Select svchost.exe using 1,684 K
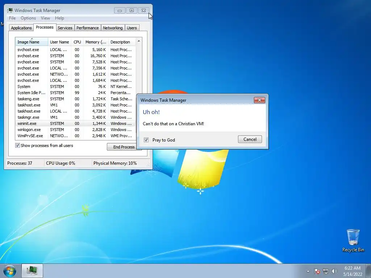 pyautogui.click(x=75, y=80)
